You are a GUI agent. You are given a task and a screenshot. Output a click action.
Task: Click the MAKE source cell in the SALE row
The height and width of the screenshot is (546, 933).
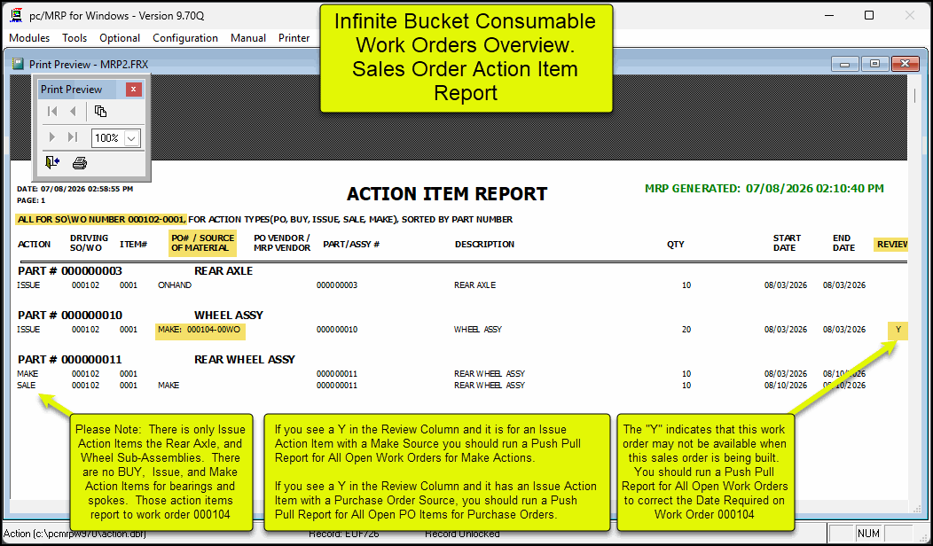[x=169, y=386]
